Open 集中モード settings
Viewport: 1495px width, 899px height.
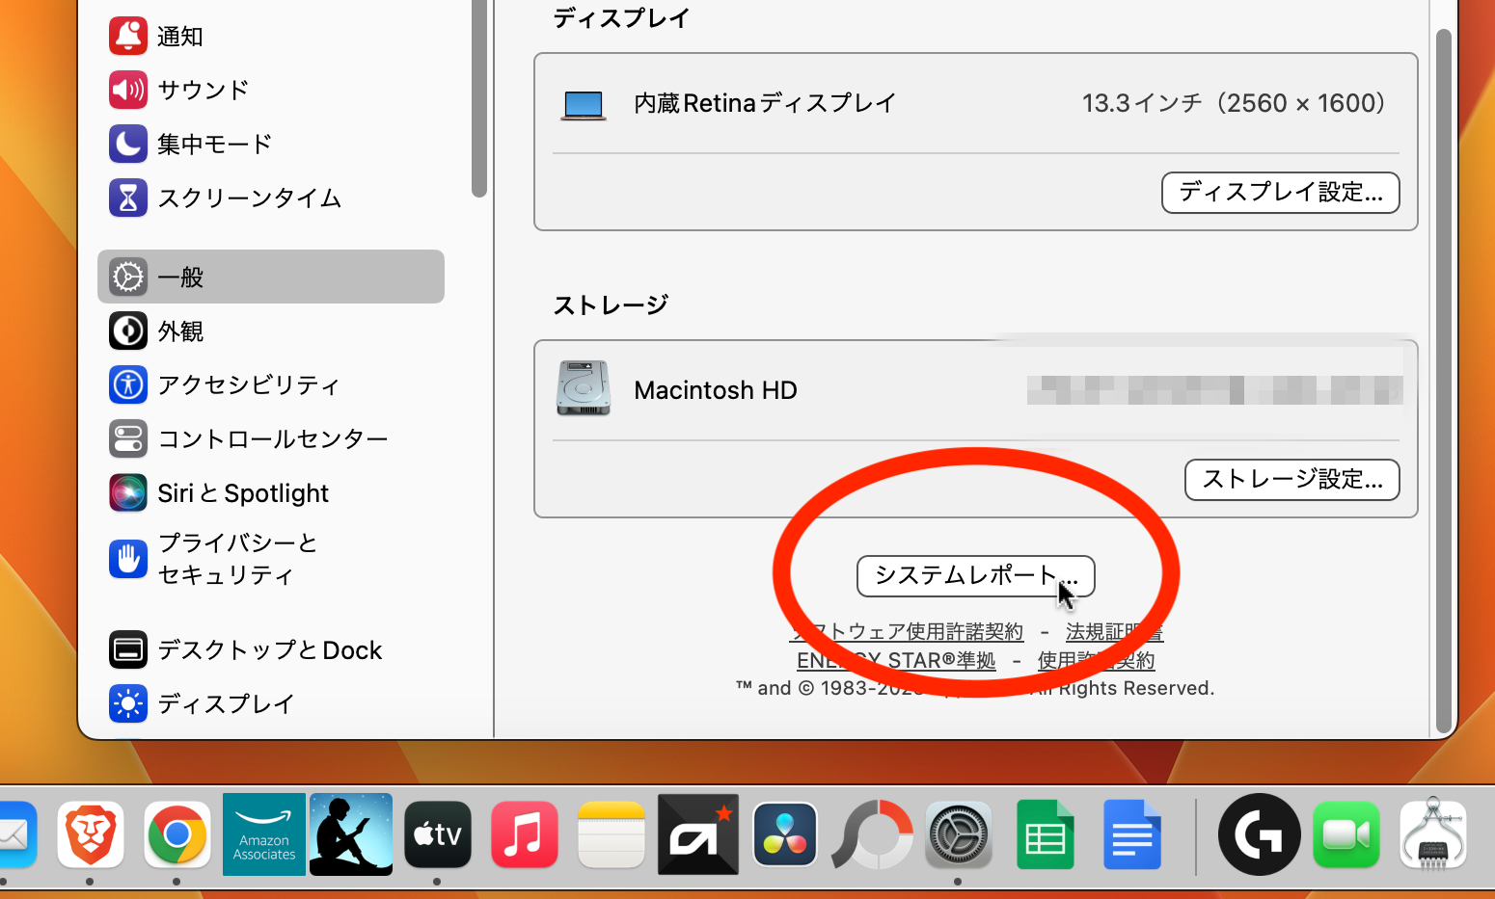pyautogui.click(x=214, y=145)
